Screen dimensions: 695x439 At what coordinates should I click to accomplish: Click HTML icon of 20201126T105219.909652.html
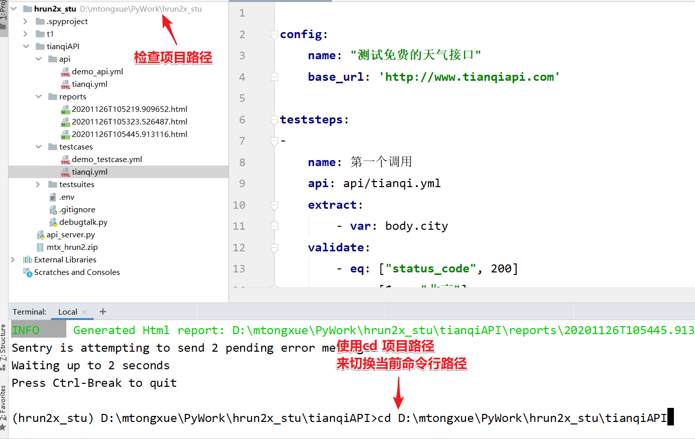65,109
